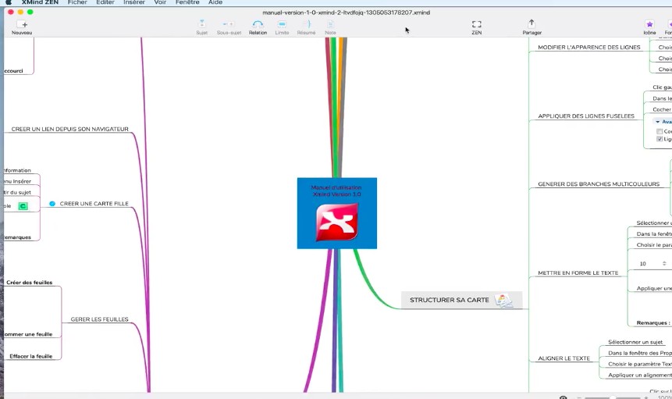This screenshot has width=672, height=399.
Task: Select topic GENERER DES BRANCHES MULTICOULEURS
Action: (x=599, y=183)
